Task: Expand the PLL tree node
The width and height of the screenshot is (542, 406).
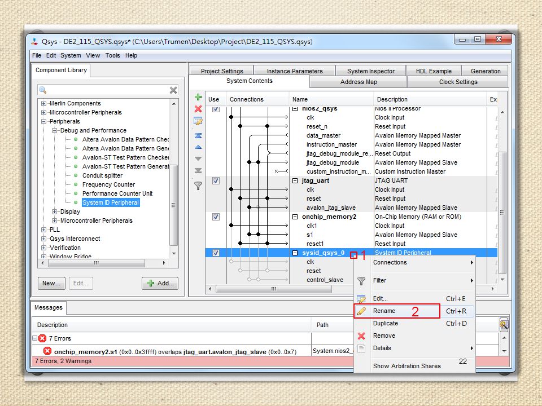Action: 43,230
